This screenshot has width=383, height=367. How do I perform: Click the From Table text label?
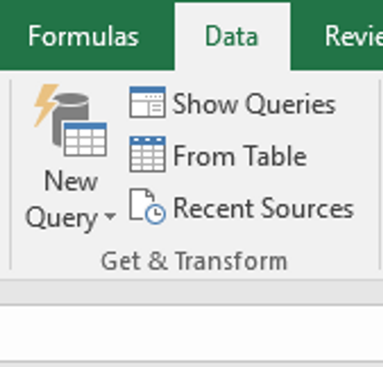[240, 156]
